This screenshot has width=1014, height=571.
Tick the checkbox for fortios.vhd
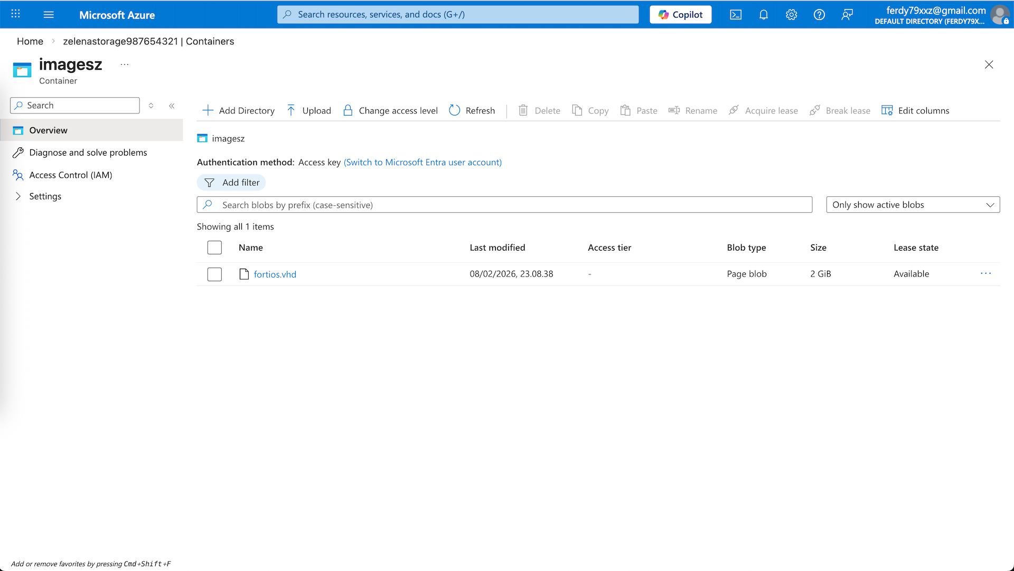214,274
